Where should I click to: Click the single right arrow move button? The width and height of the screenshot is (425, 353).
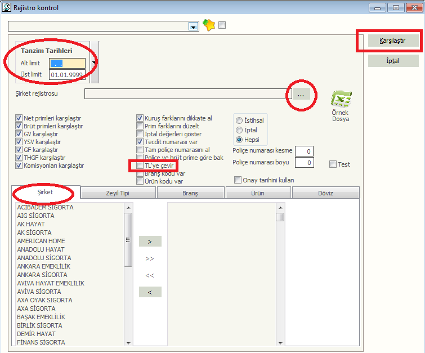coord(150,242)
